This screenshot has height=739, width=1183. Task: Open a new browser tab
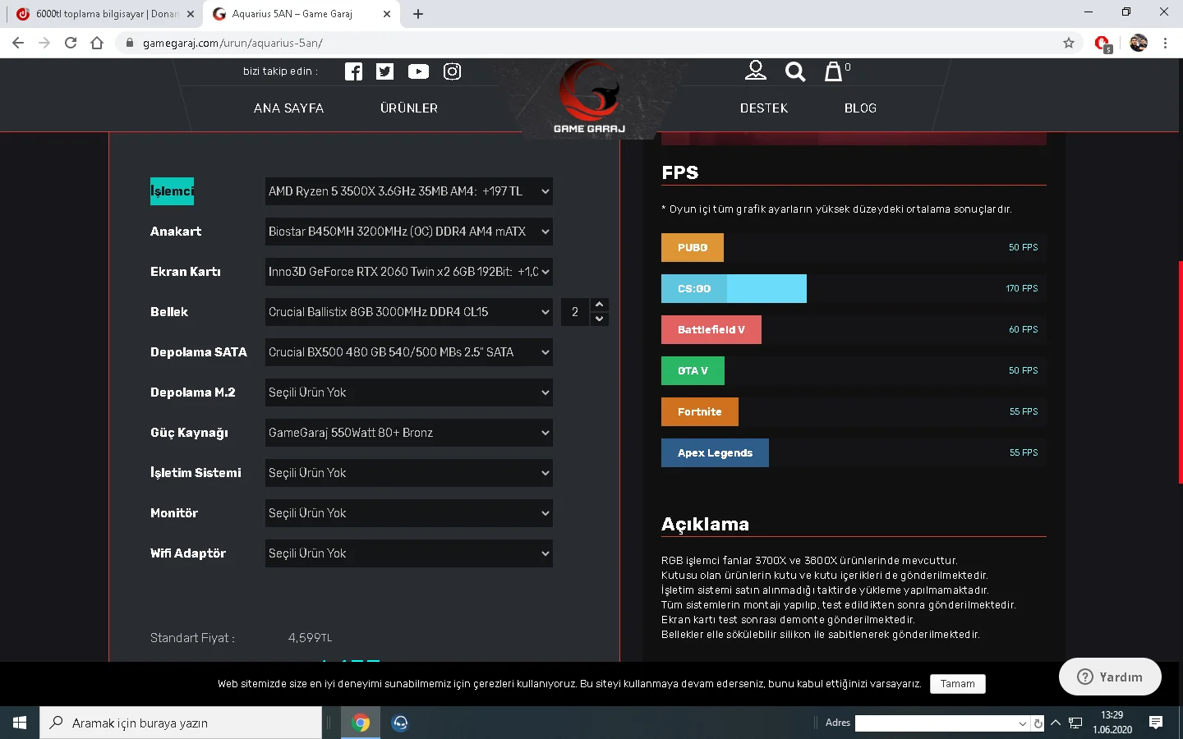point(418,14)
